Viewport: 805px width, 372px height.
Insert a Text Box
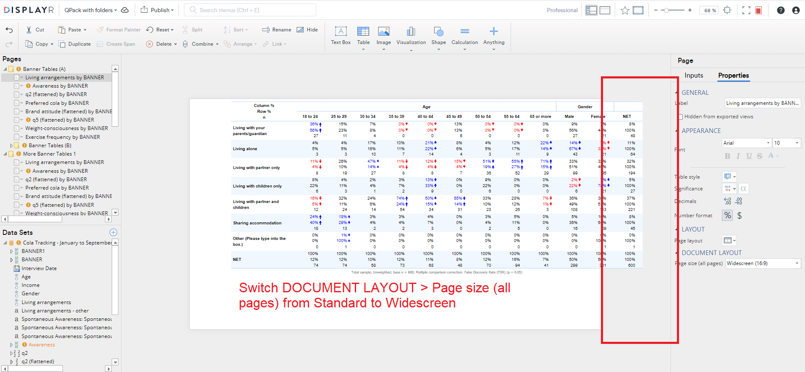[x=341, y=36]
